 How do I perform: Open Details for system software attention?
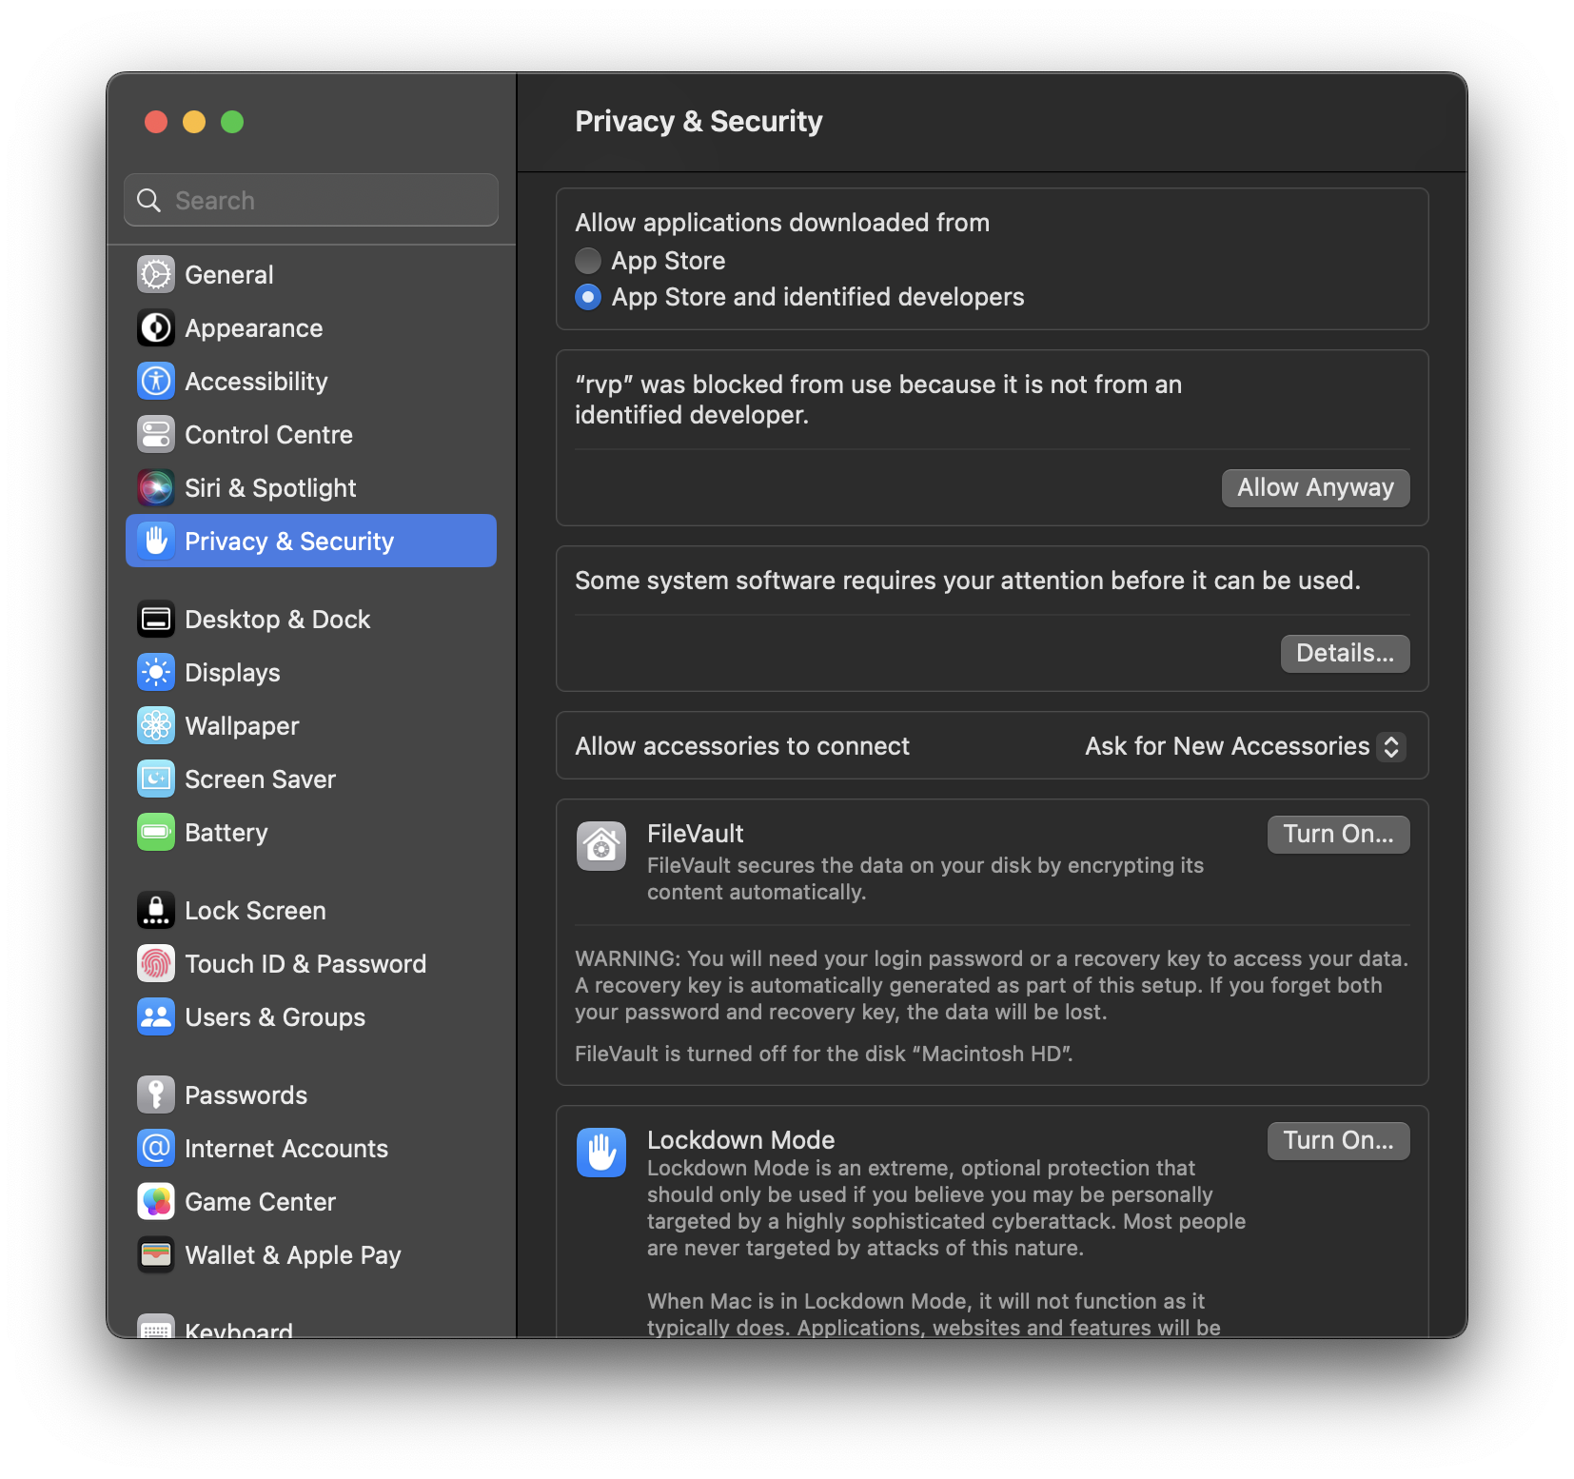[1345, 653]
